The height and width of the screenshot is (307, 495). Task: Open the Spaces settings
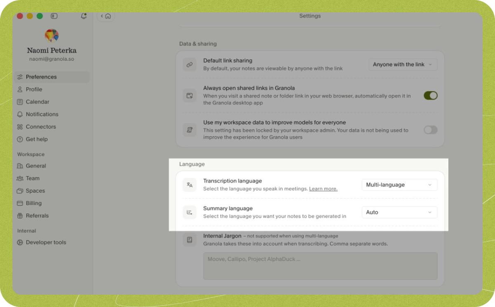[x=52, y=191]
